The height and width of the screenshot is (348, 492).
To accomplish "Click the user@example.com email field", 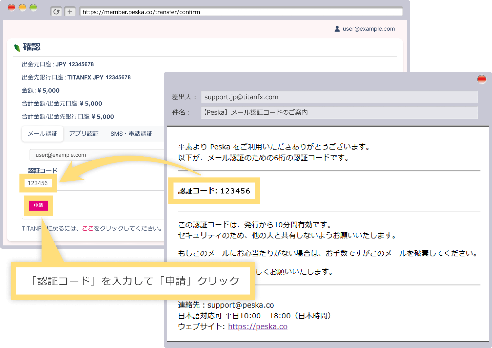I will [x=97, y=155].
